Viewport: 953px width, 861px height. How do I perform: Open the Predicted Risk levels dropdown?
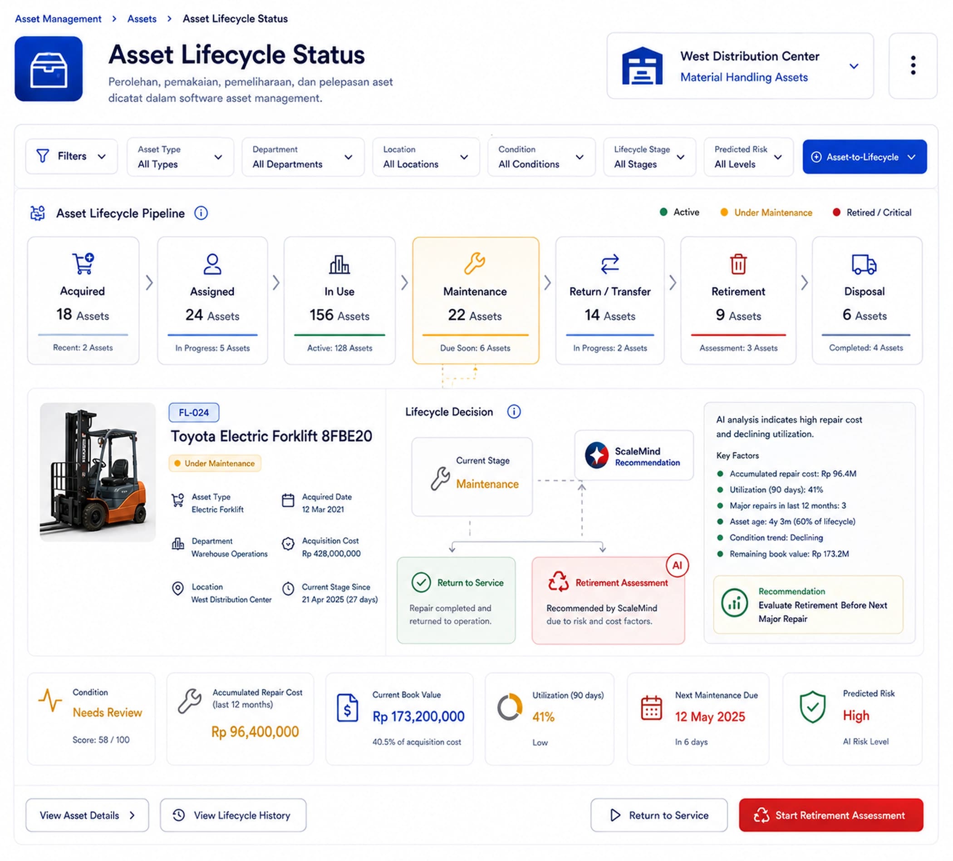point(748,157)
